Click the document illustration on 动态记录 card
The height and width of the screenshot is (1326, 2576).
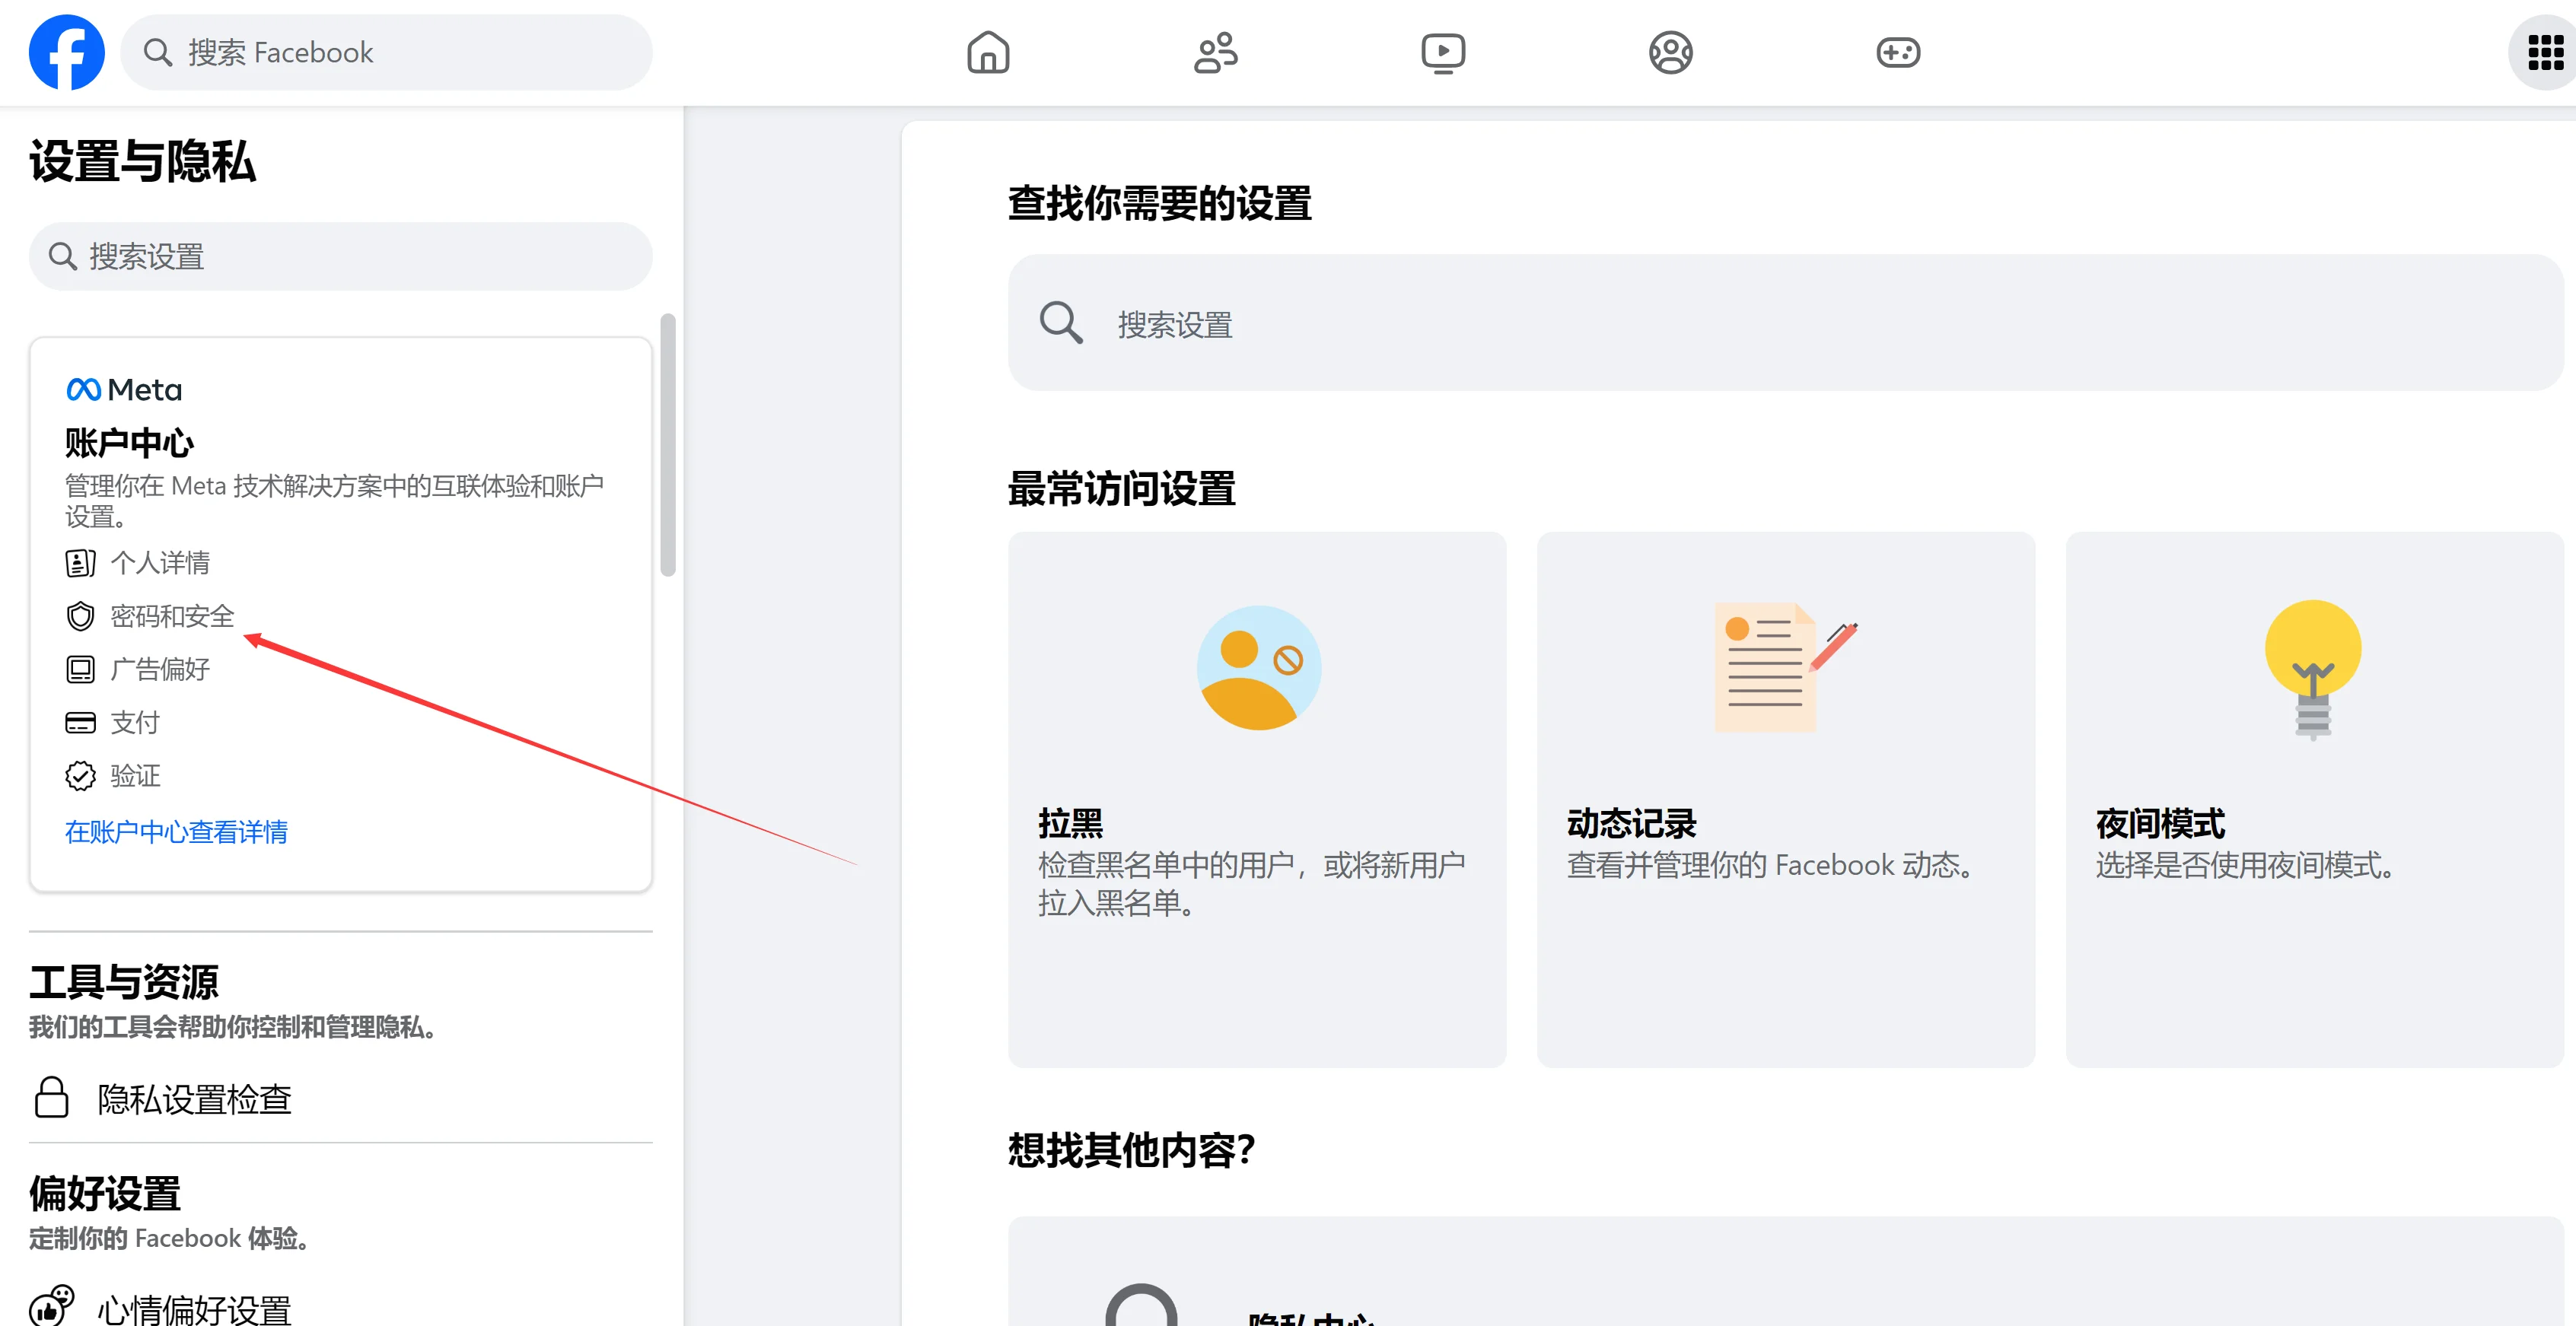point(1785,666)
